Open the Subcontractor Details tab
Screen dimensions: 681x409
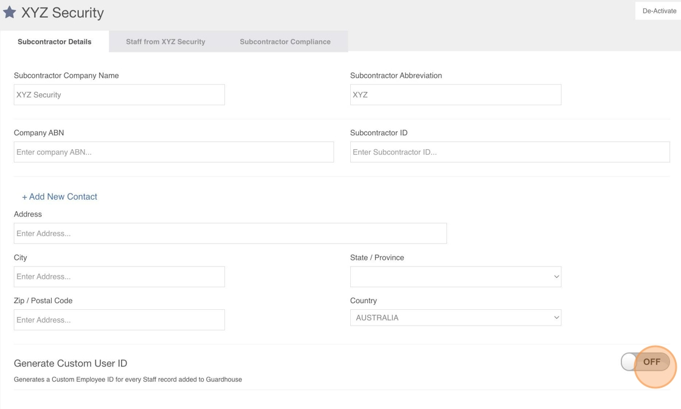coord(55,42)
